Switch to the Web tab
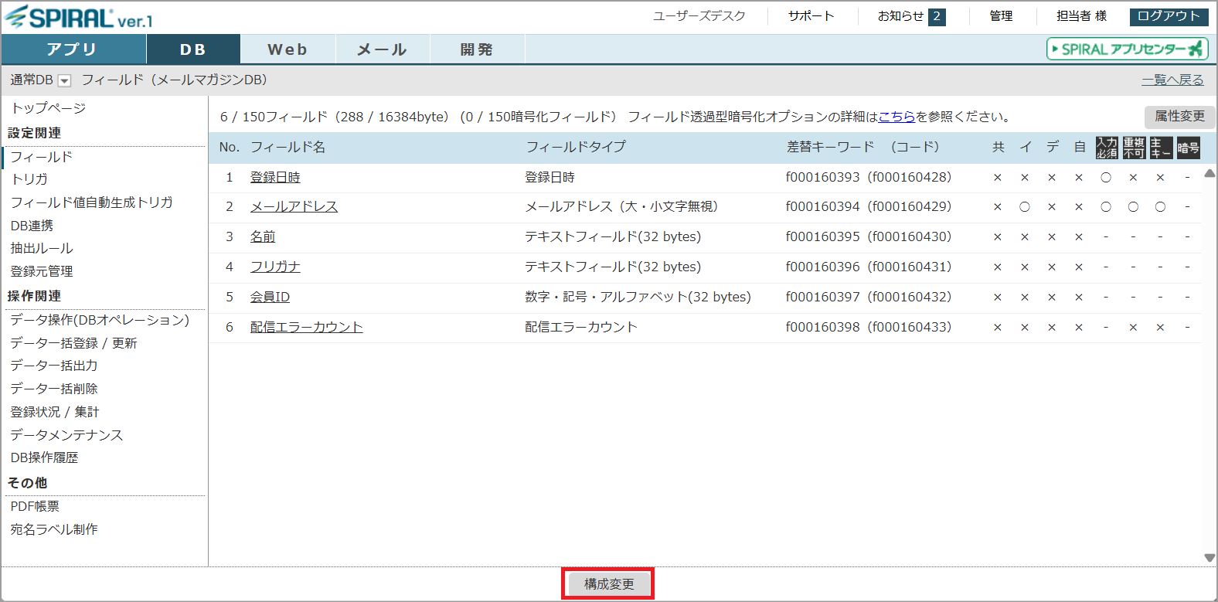 pos(287,49)
